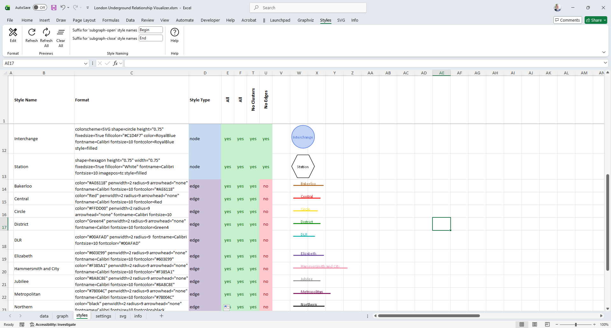Click the Comments button
The height and width of the screenshot is (328, 611).
pos(567,20)
